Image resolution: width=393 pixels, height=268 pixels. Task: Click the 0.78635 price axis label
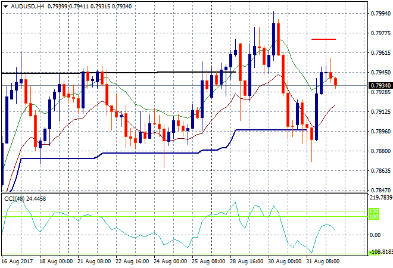[x=380, y=171]
